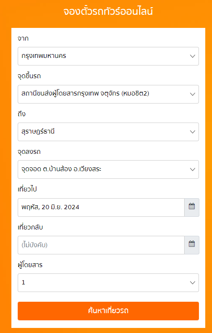
Task: Click the เที่ยวกลับ optional return date field
Action: (x=101, y=245)
